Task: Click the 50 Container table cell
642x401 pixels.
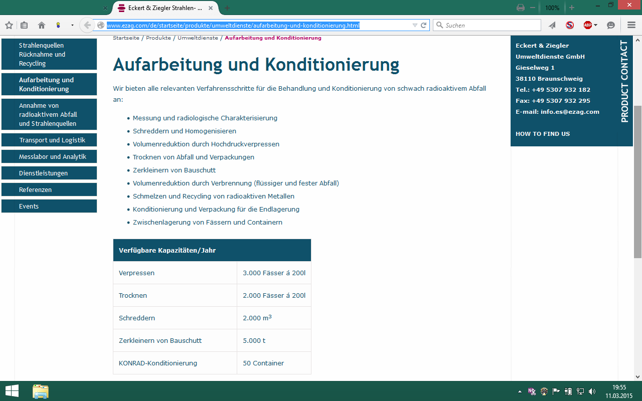Action: 274,363
